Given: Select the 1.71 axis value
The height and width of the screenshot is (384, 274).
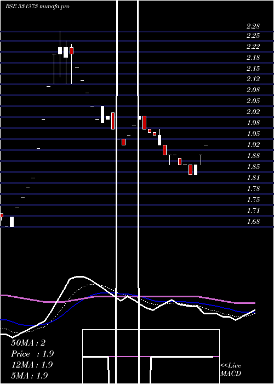Looking at the screenshot, I should pyautogui.click(x=253, y=211).
